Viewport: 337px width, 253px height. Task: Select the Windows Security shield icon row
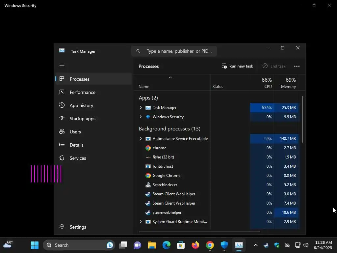tap(148, 117)
